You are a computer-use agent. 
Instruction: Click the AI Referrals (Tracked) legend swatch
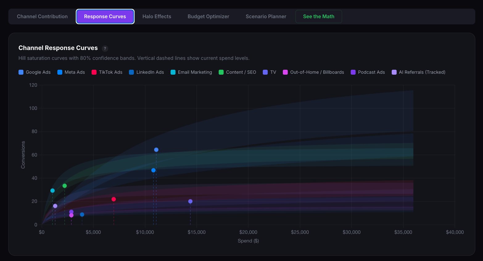click(x=394, y=72)
